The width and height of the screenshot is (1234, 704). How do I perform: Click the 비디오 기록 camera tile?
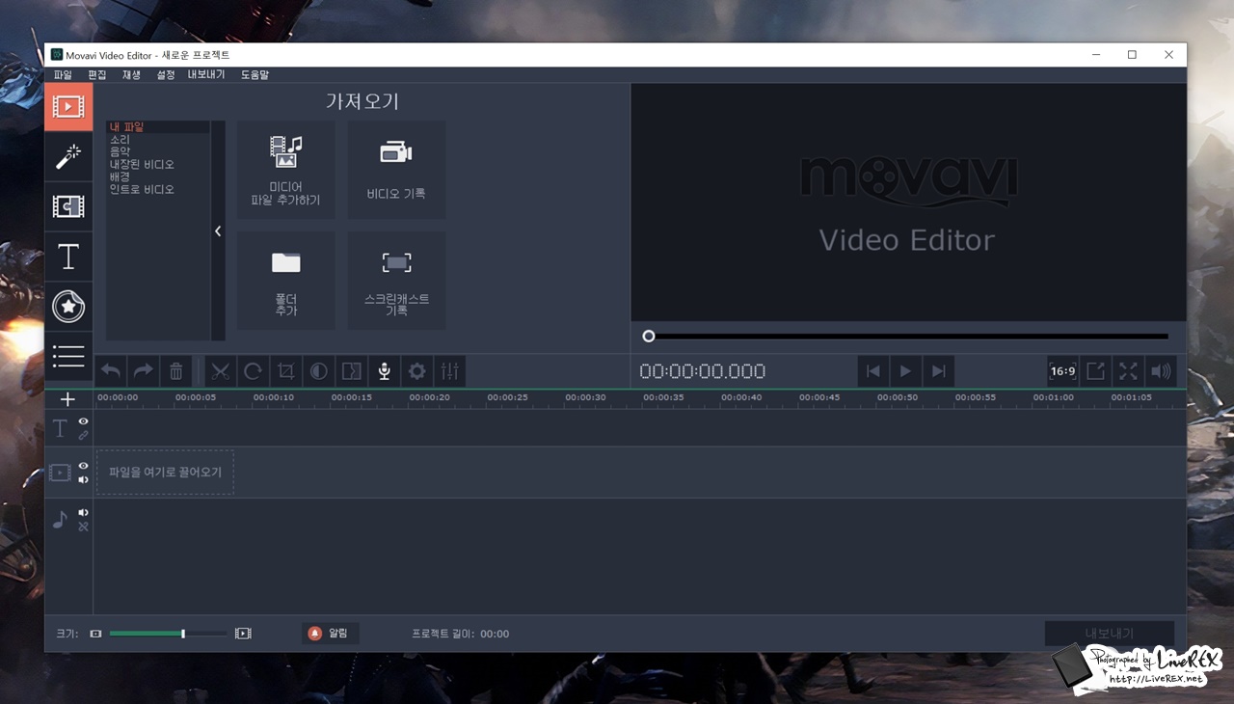(x=396, y=170)
